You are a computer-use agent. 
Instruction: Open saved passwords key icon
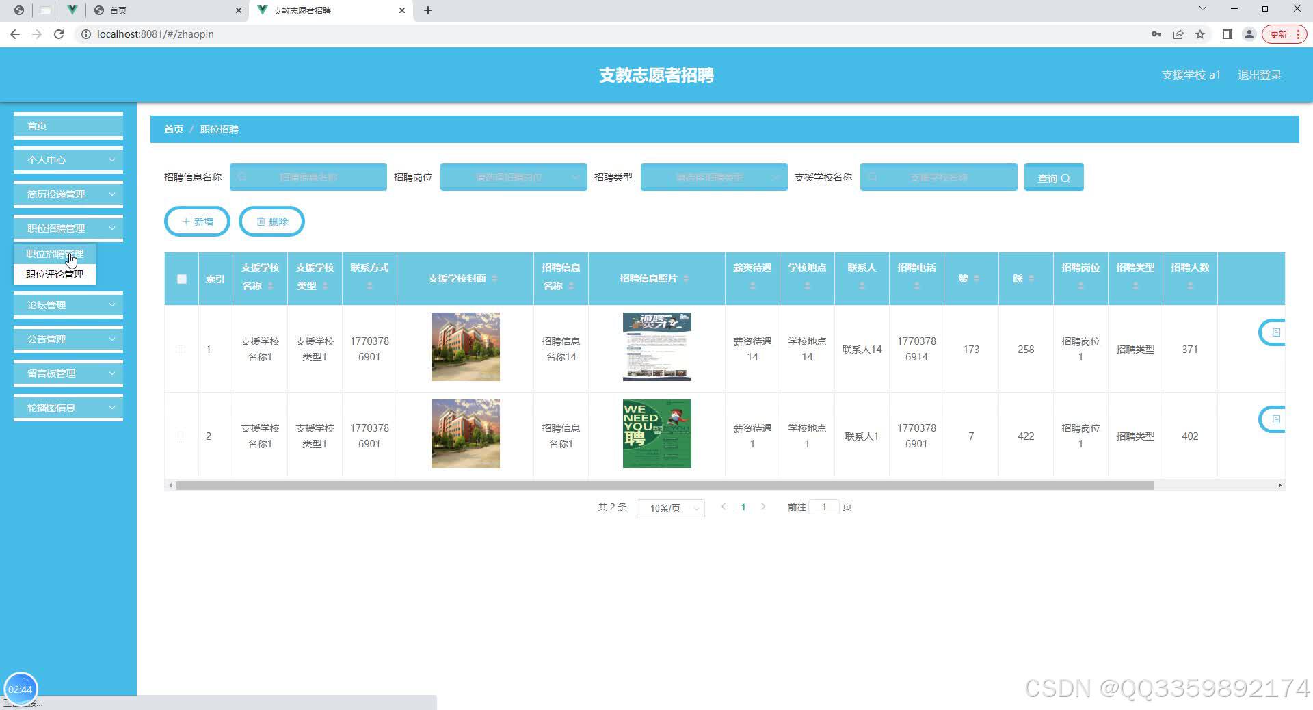coord(1156,34)
